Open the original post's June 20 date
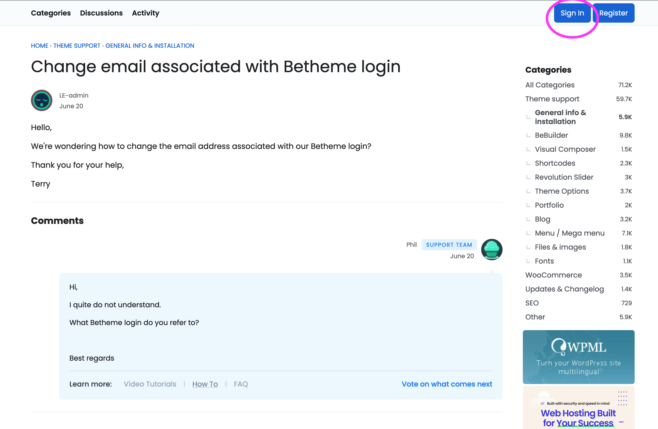Screen dimensions: 658x429 (x=71, y=106)
